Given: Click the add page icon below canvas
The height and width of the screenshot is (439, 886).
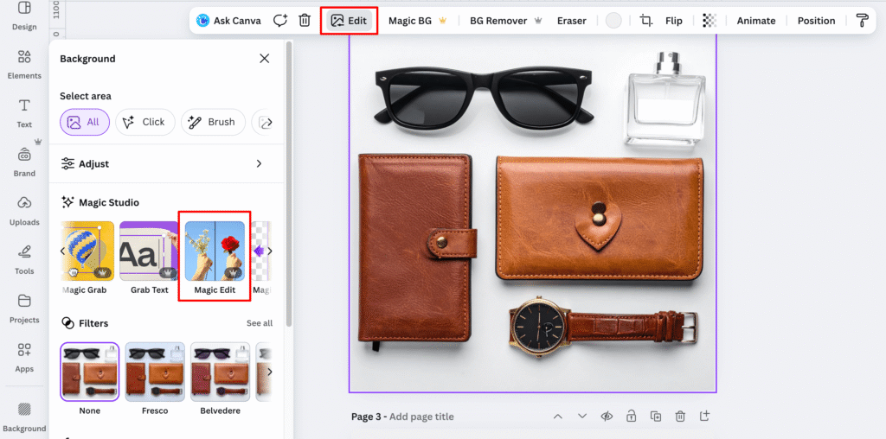Looking at the screenshot, I should (705, 417).
